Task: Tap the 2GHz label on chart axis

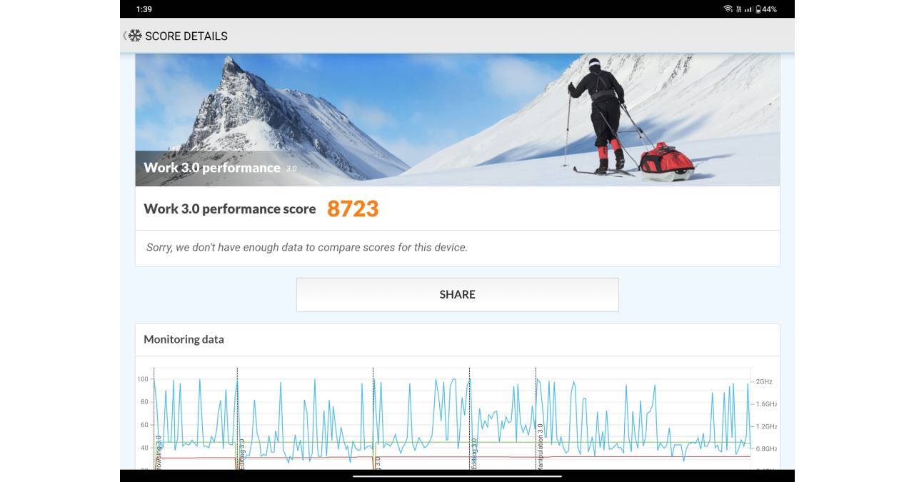Action: tap(764, 382)
